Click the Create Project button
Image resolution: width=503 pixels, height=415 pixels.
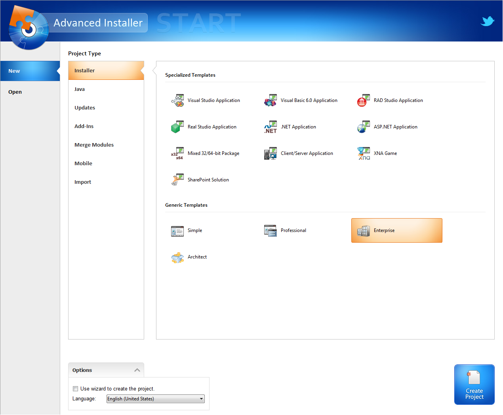[x=474, y=385]
